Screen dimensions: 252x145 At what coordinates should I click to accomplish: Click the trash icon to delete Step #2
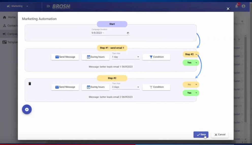click(30, 84)
